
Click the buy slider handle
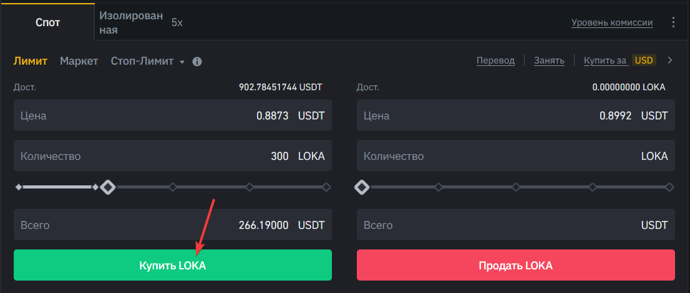point(109,187)
